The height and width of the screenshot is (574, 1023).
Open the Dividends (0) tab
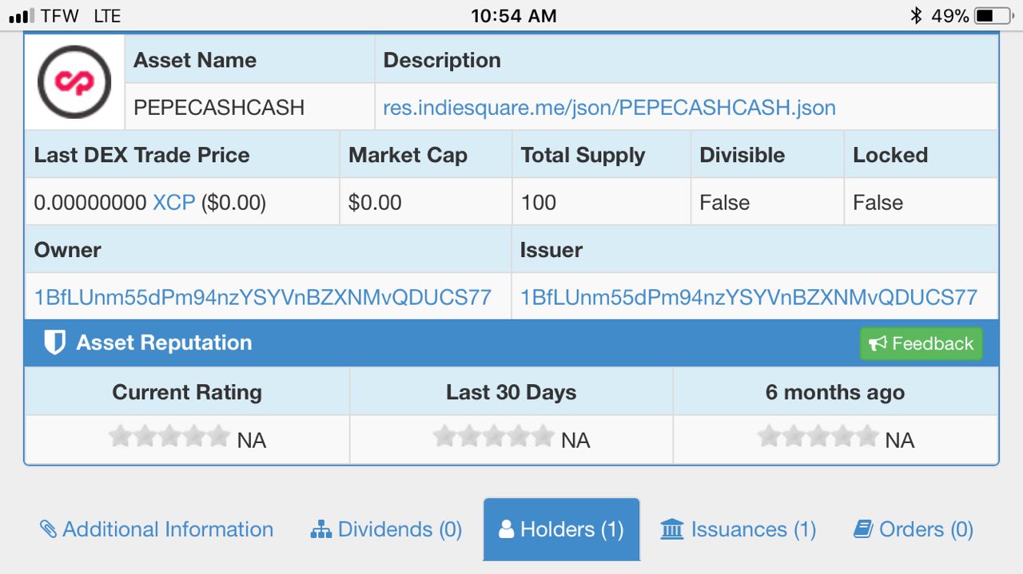[x=386, y=529]
